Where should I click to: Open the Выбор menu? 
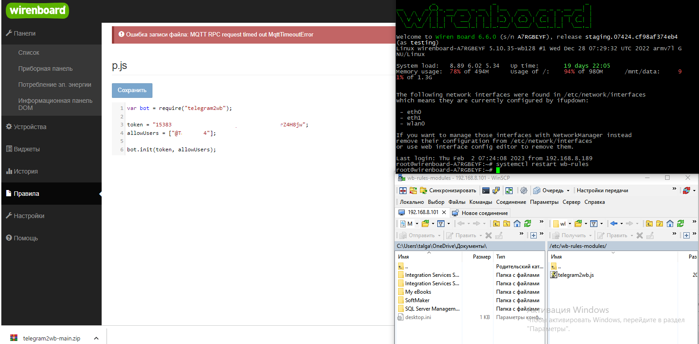click(436, 202)
